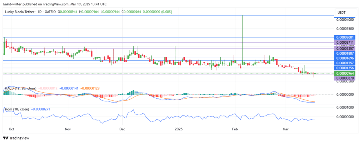Click the Close value C0.00000964 in header
The height and width of the screenshot is (143, 361).
point(131,12)
